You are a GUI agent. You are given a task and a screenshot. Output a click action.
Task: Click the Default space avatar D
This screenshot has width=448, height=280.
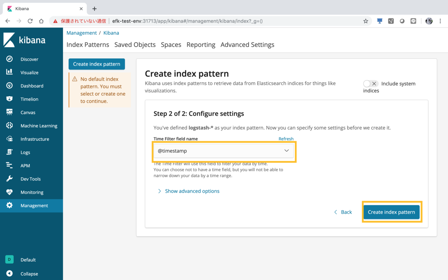tap(9, 259)
